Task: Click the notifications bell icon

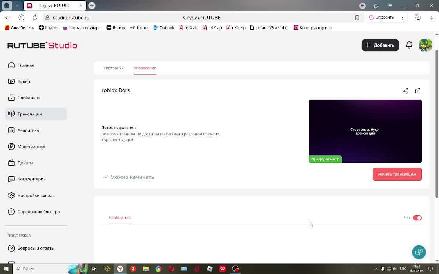Action: 409,45
